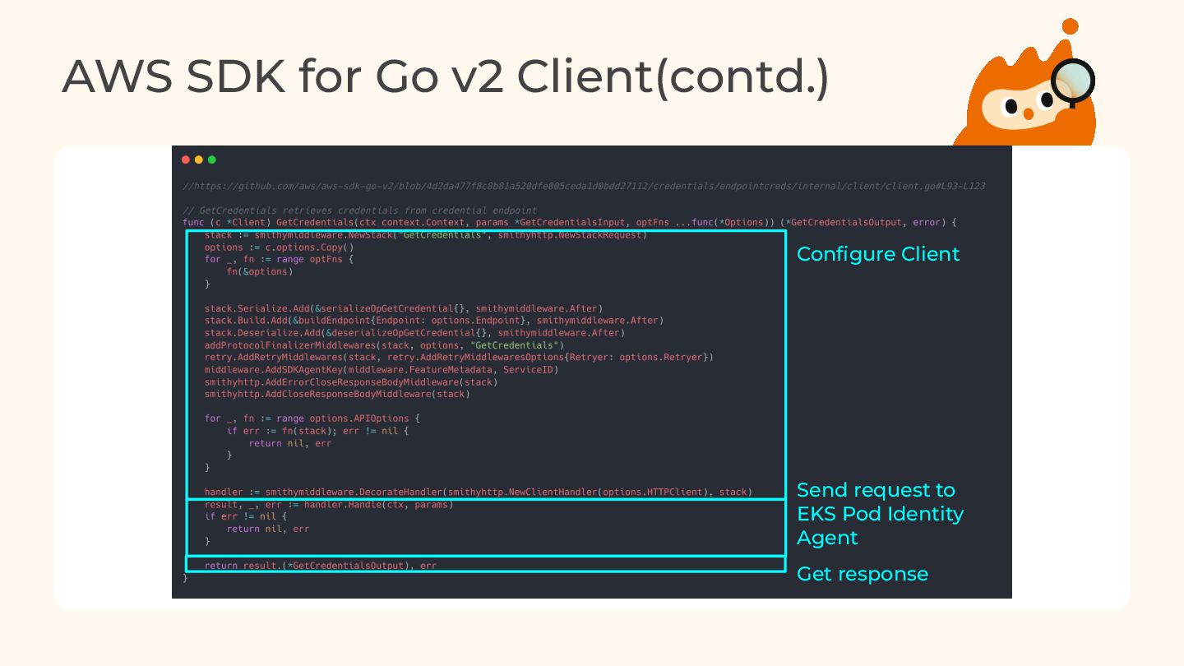Viewport: 1184px width, 666px height.
Task: Click the red close dot of code window
Action: click(x=186, y=160)
